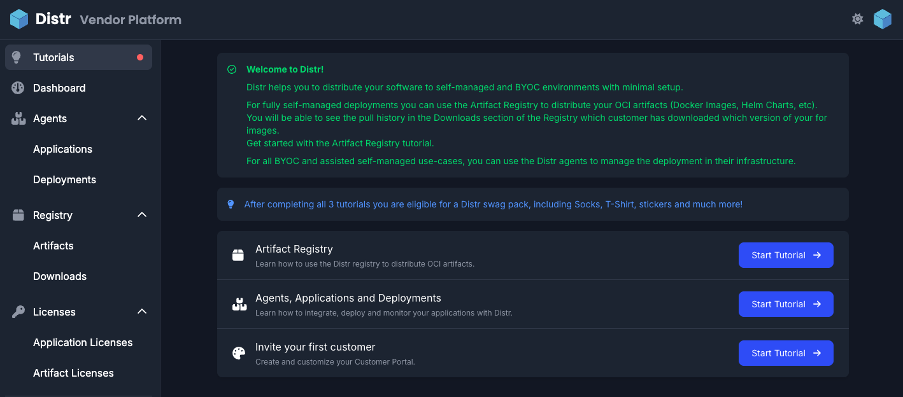Click the Invite your first customer title
The width and height of the screenshot is (903, 397).
(x=315, y=347)
